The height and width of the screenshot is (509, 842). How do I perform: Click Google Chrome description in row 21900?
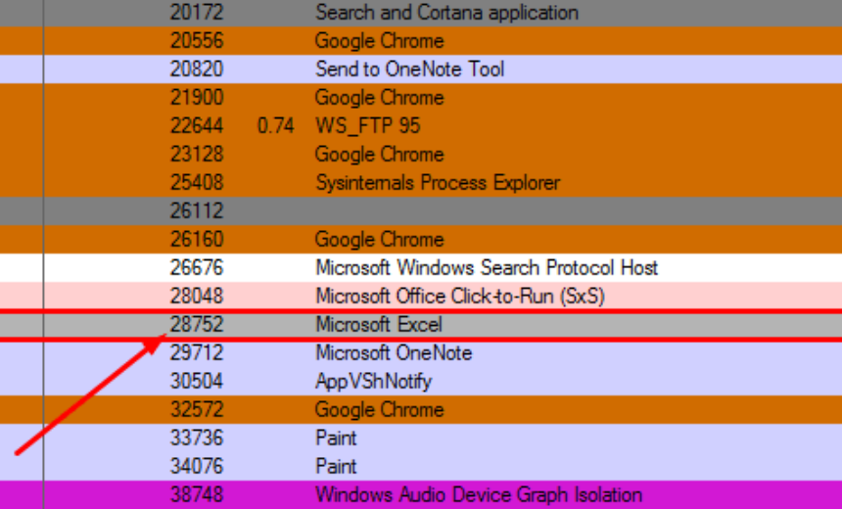pos(379,98)
